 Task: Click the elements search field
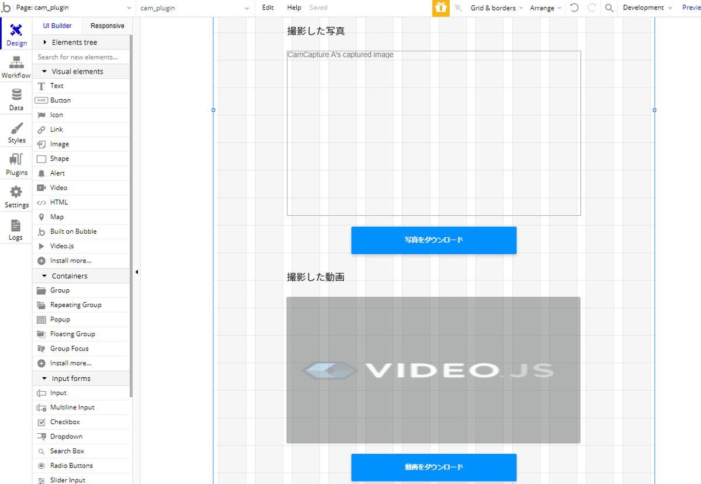tap(81, 57)
